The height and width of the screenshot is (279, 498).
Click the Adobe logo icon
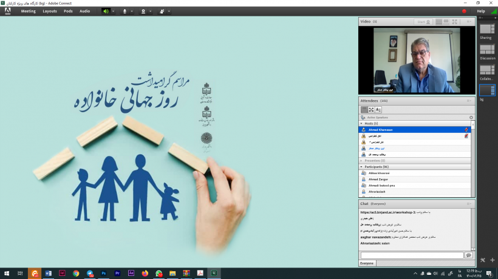pyautogui.click(x=8, y=11)
